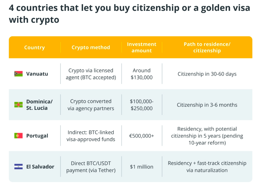
Task: Select the Crypto method column header
Action: 91,48
